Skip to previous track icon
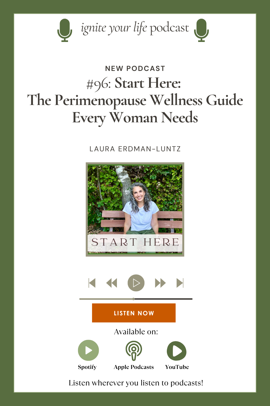The height and width of the screenshot is (406, 270). coord(92,283)
